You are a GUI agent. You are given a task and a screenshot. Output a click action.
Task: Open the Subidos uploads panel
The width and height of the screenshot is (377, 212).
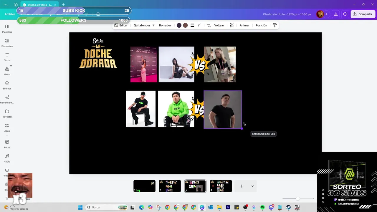pos(7,85)
